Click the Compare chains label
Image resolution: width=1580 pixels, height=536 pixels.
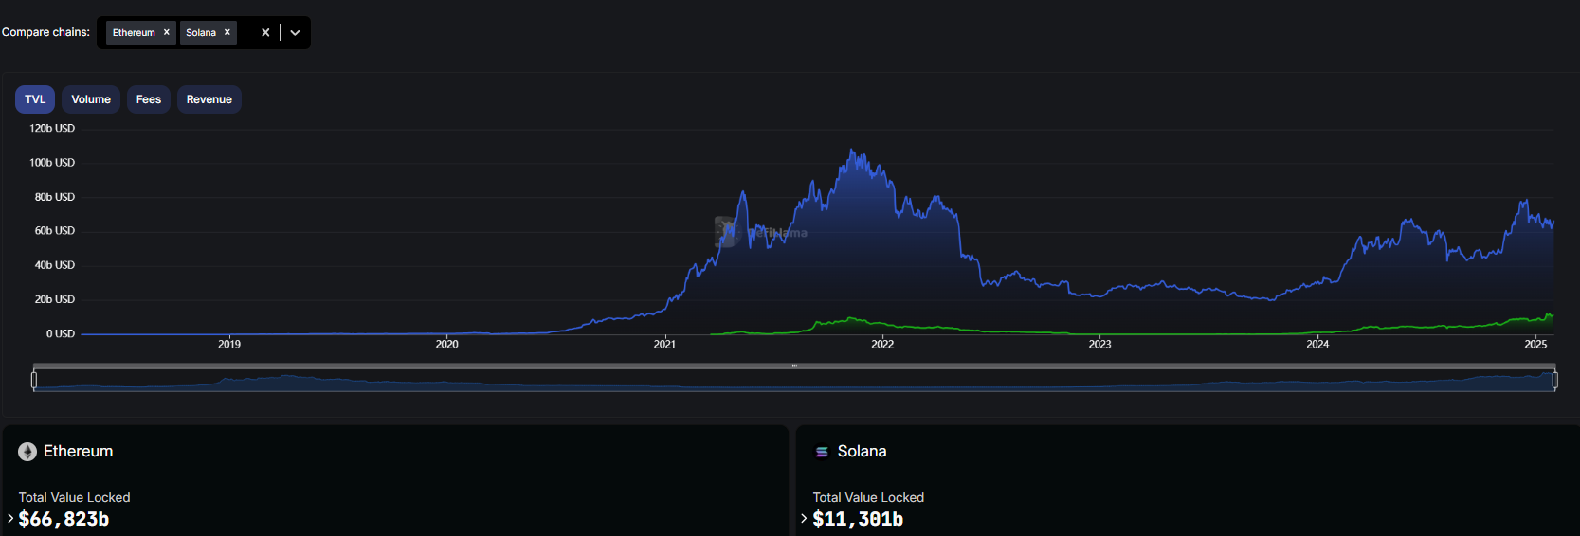45,32
